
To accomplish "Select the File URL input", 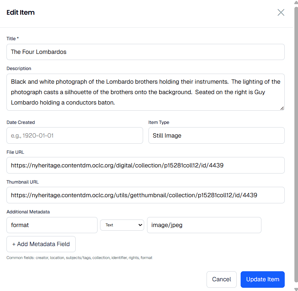I will coord(145,165).
